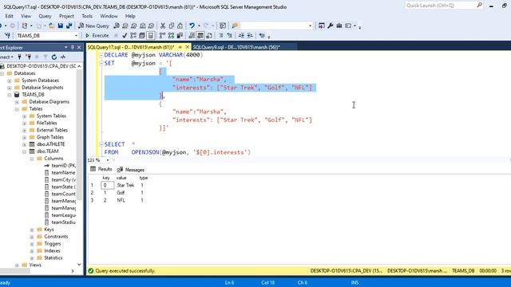This screenshot has height=287, width=511.
Task: Collapse the TEAMS_DB database node
Action: pyautogui.click(x=9, y=95)
